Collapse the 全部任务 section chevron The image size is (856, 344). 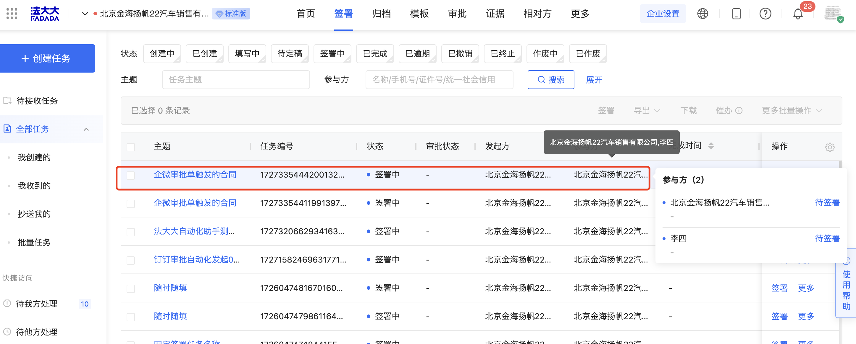coord(86,129)
